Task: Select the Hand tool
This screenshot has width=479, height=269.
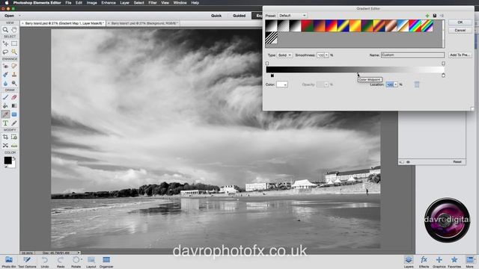Action: click(x=14, y=30)
